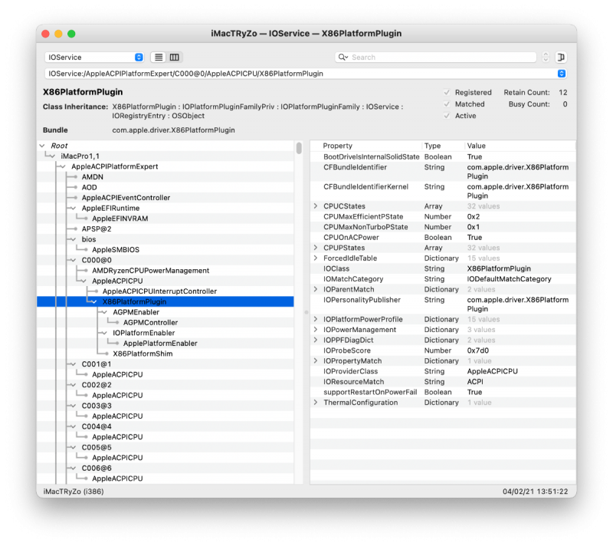The image size is (613, 546).
Task: Select the X86PlatformShim node
Action: [143, 354]
